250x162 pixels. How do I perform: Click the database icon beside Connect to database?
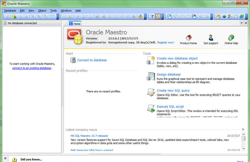pos(73,60)
